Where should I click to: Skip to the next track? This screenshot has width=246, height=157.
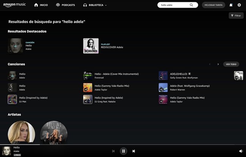[x=134, y=151]
